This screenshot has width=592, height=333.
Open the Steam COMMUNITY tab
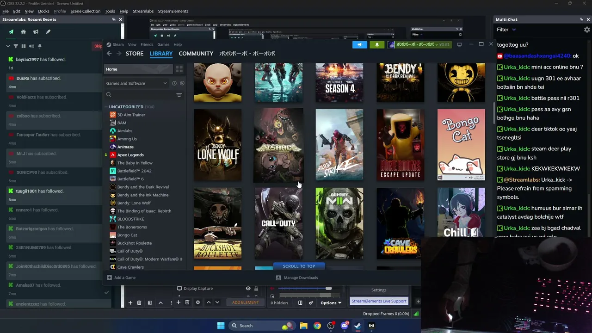[196, 54]
